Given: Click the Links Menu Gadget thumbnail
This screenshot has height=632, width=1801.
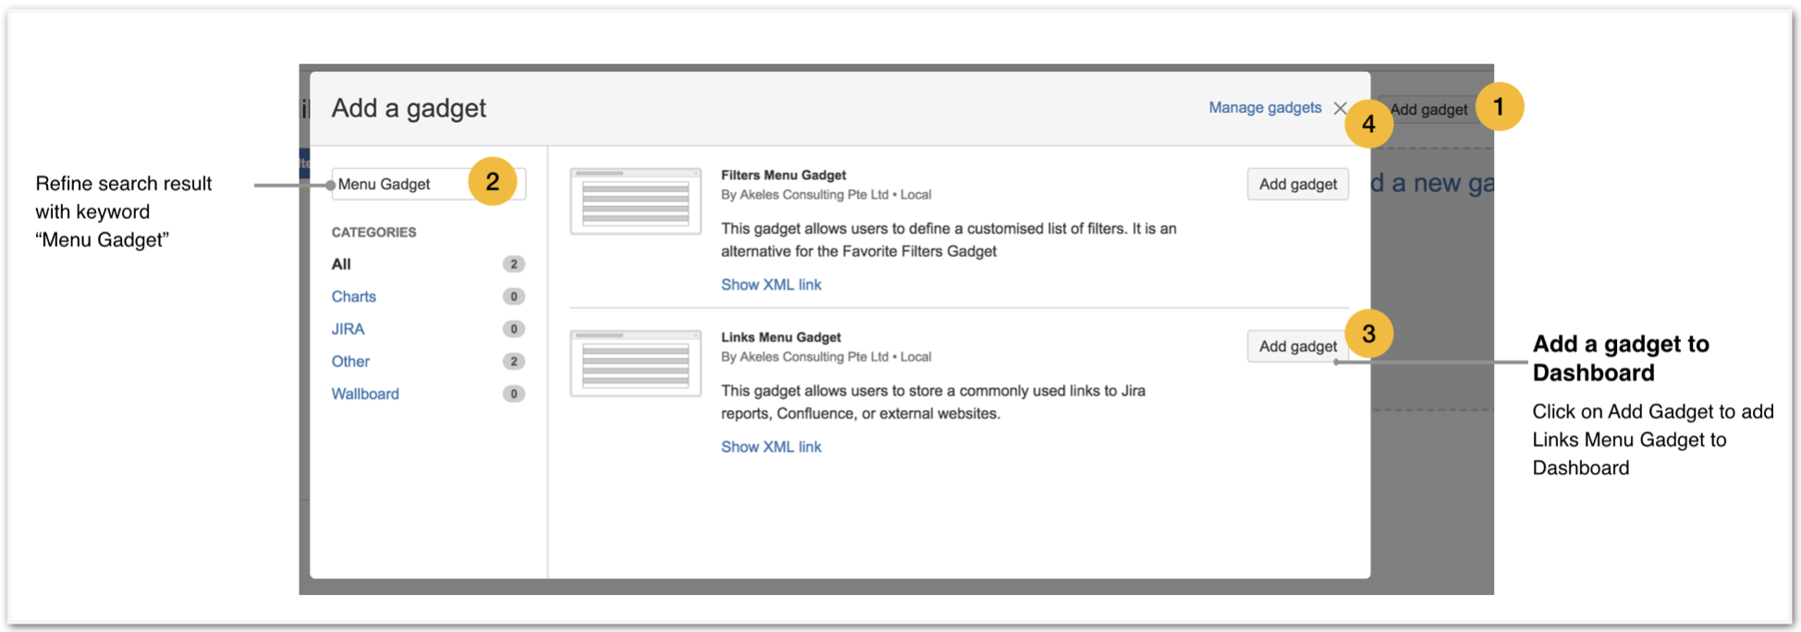Looking at the screenshot, I should [x=635, y=363].
